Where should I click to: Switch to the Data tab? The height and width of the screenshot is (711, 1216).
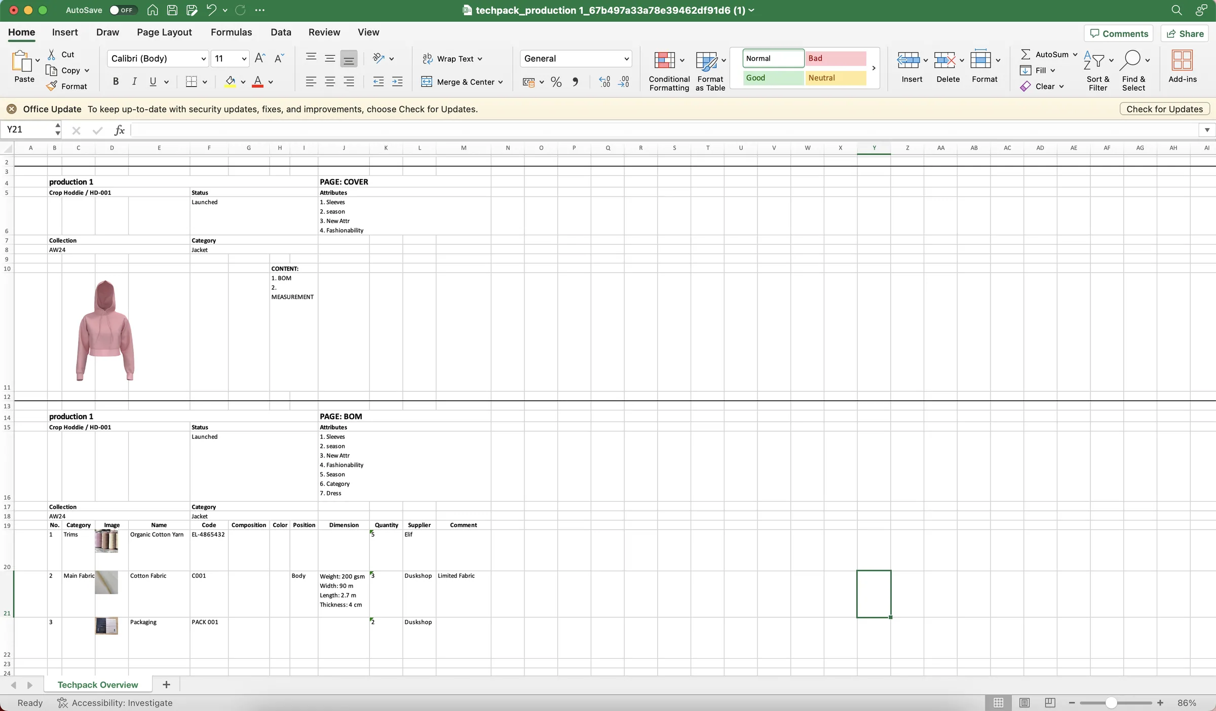(x=281, y=32)
